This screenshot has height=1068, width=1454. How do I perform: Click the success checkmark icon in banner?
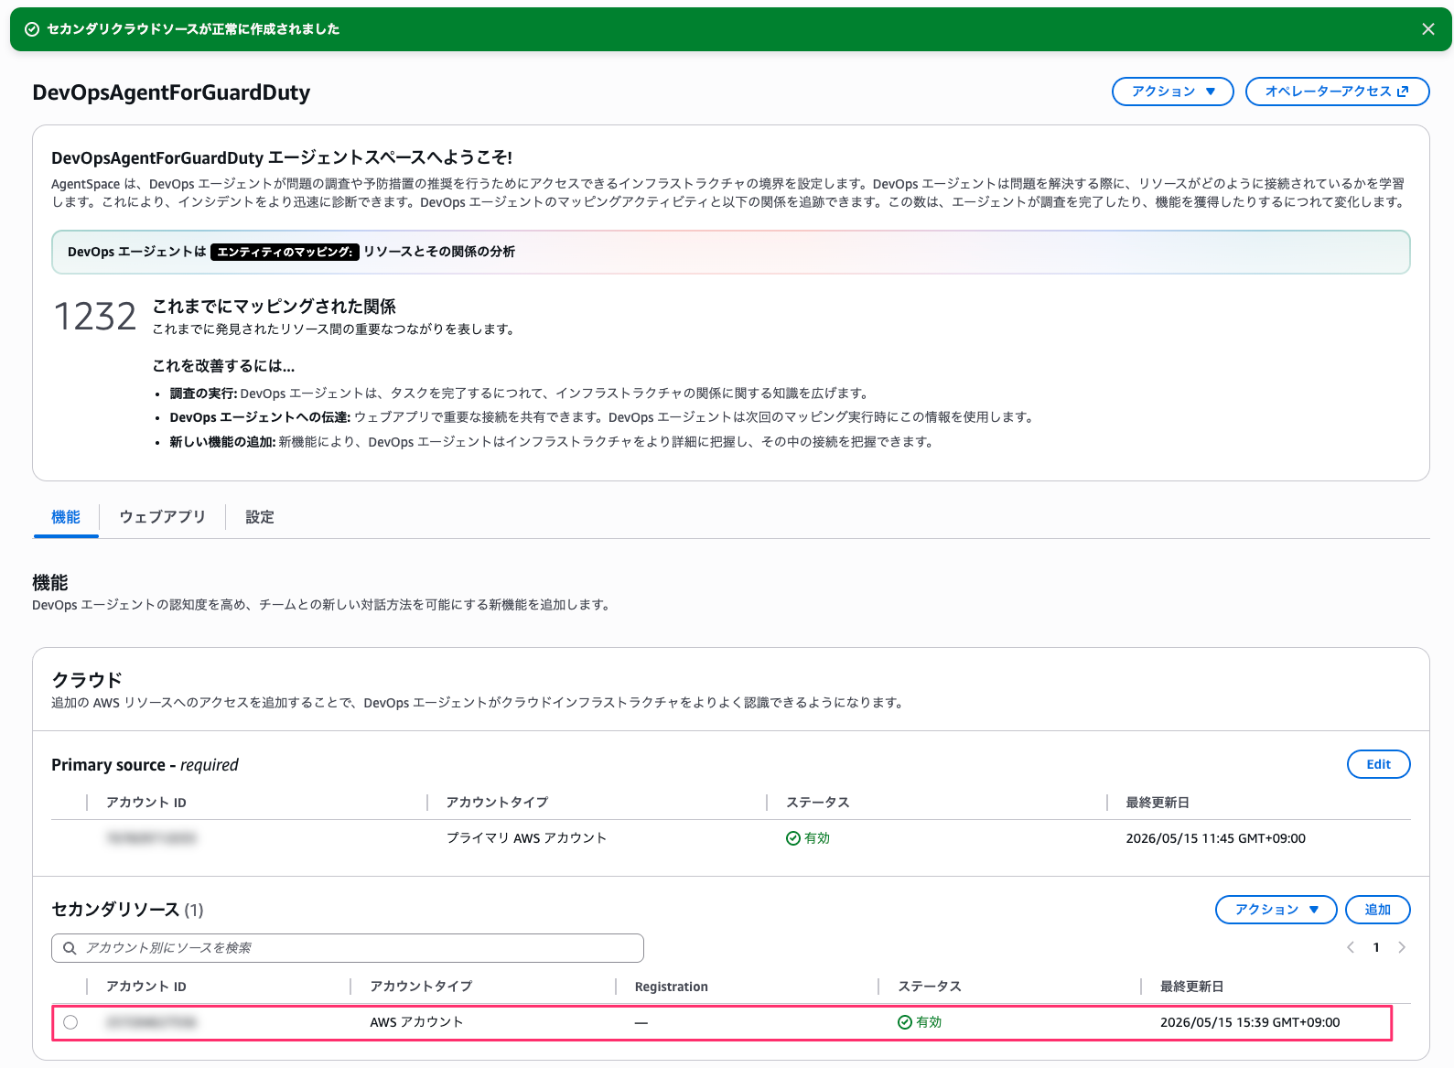click(32, 29)
